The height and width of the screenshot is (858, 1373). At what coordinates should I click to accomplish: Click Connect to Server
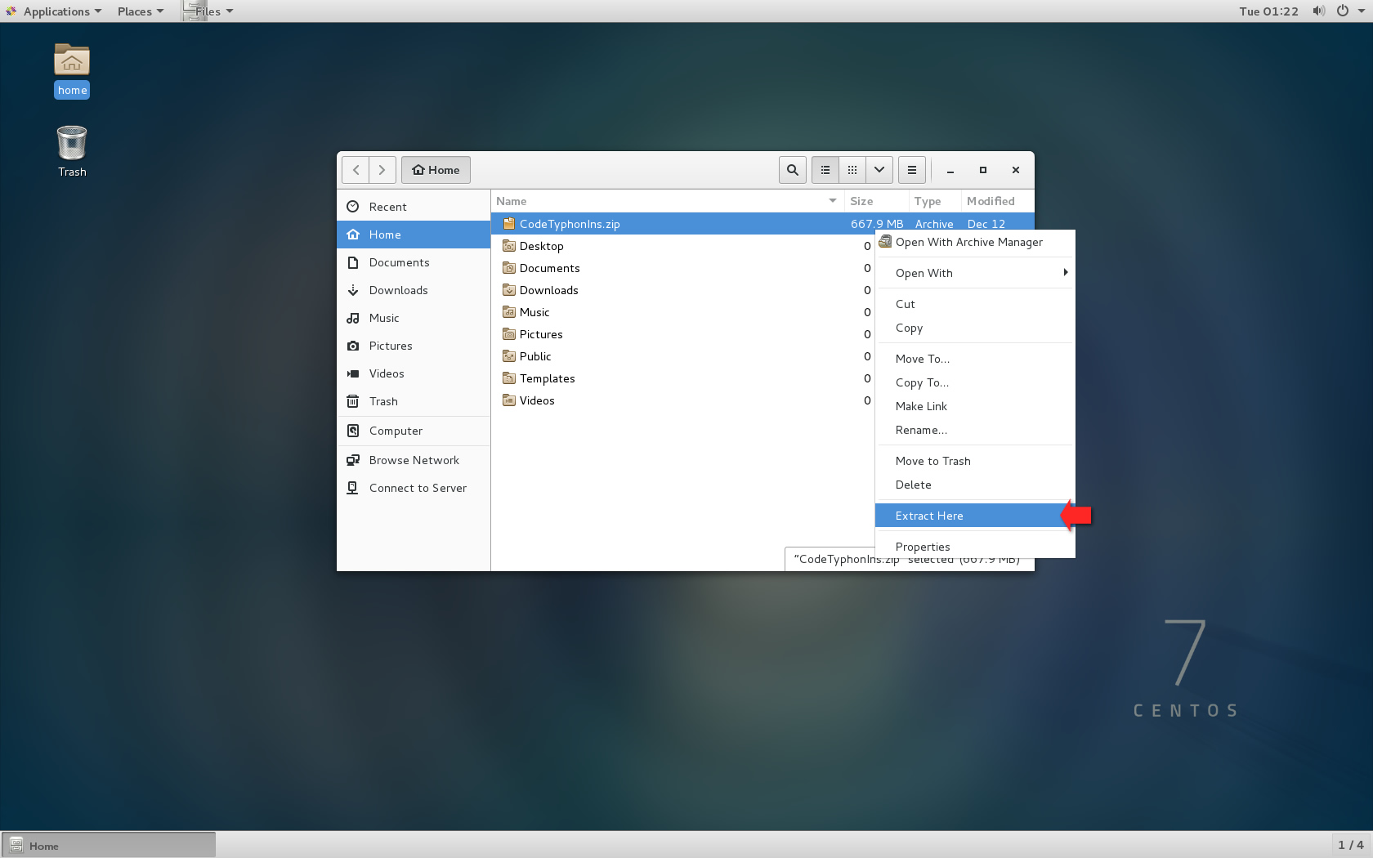(x=414, y=488)
